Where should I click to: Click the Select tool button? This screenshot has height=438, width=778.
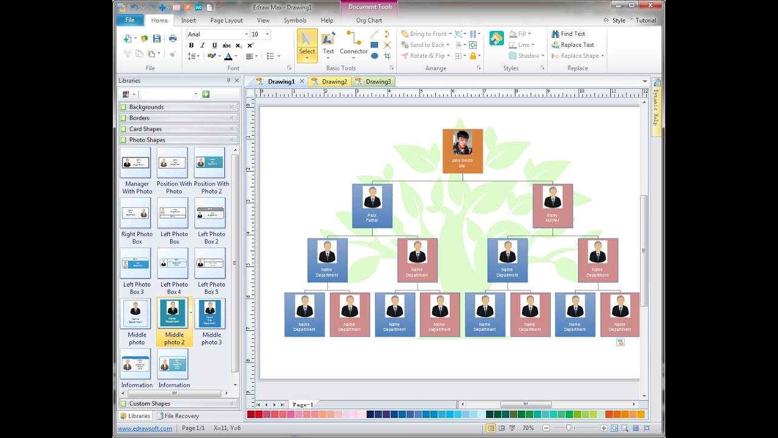click(x=307, y=45)
